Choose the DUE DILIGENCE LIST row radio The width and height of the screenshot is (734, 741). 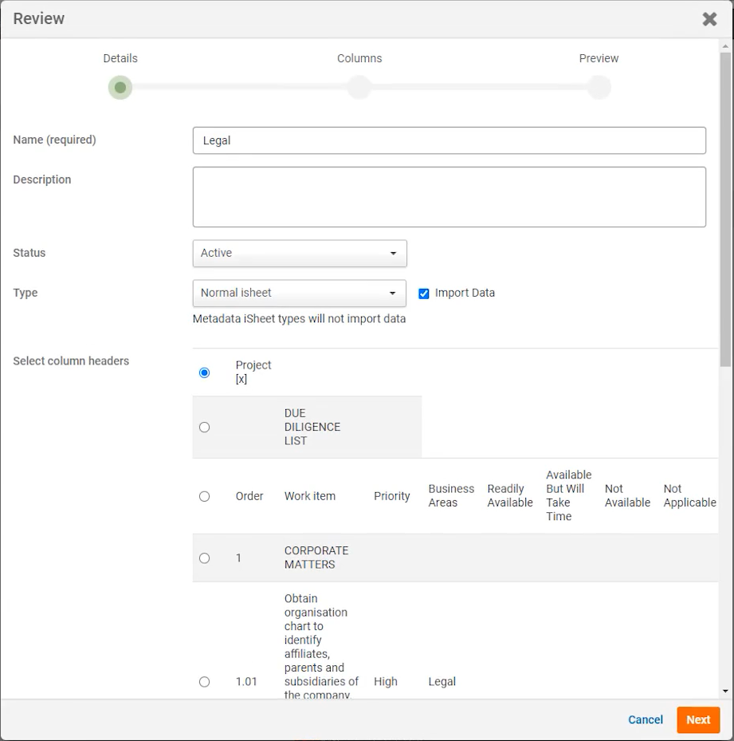point(205,428)
